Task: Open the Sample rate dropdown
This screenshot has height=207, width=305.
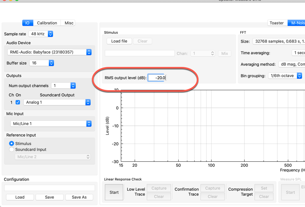Action: click(x=41, y=34)
